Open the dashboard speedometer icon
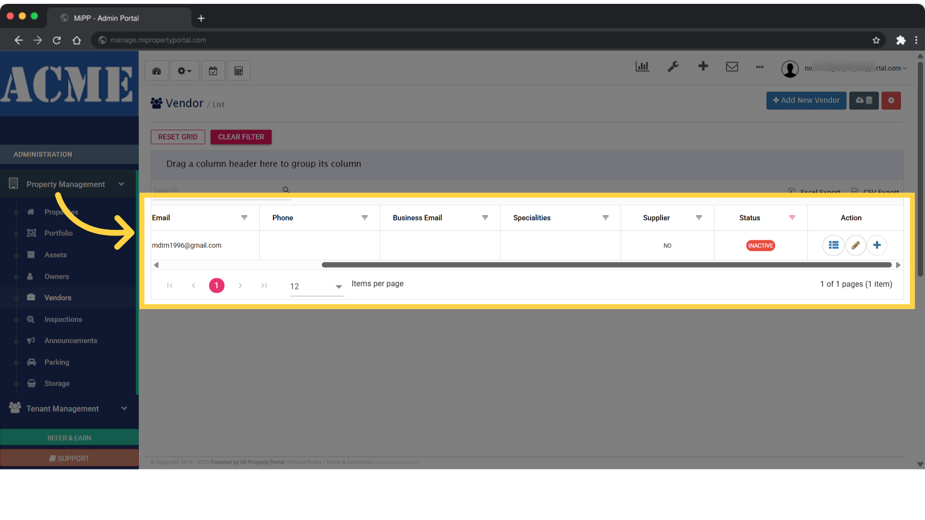The height and width of the screenshot is (520, 925). (156, 70)
